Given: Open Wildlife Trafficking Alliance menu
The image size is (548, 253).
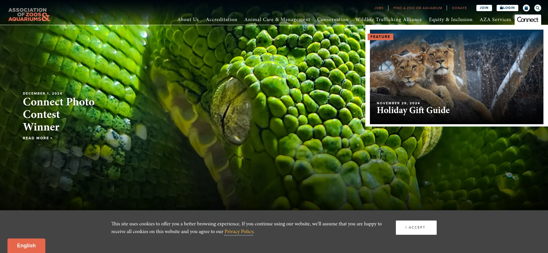Looking at the screenshot, I should (388, 19).
